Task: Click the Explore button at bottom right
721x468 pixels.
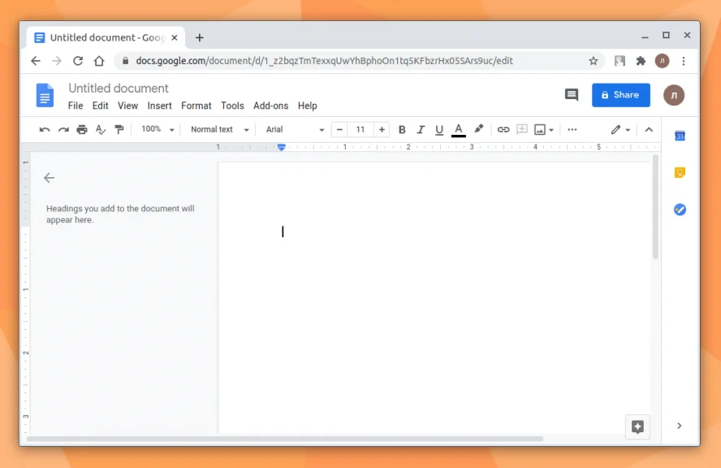Action: click(637, 427)
